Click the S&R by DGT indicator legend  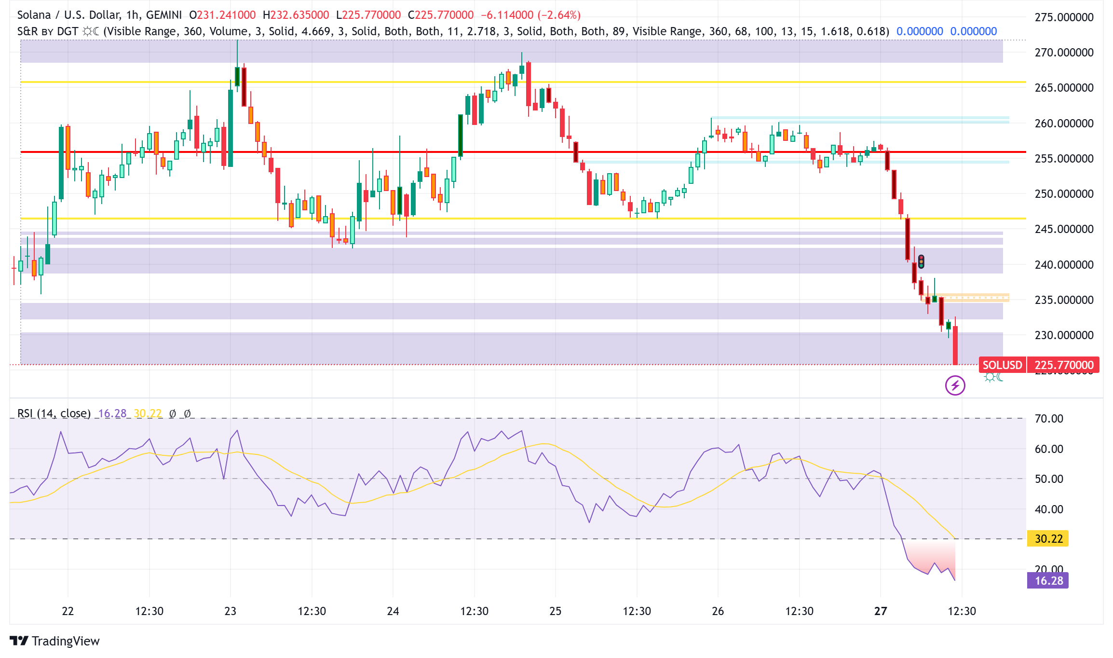(453, 31)
